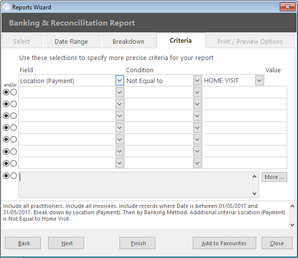298x258 pixels.
Task: Click the Close button at the bottom
Action: (277, 243)
